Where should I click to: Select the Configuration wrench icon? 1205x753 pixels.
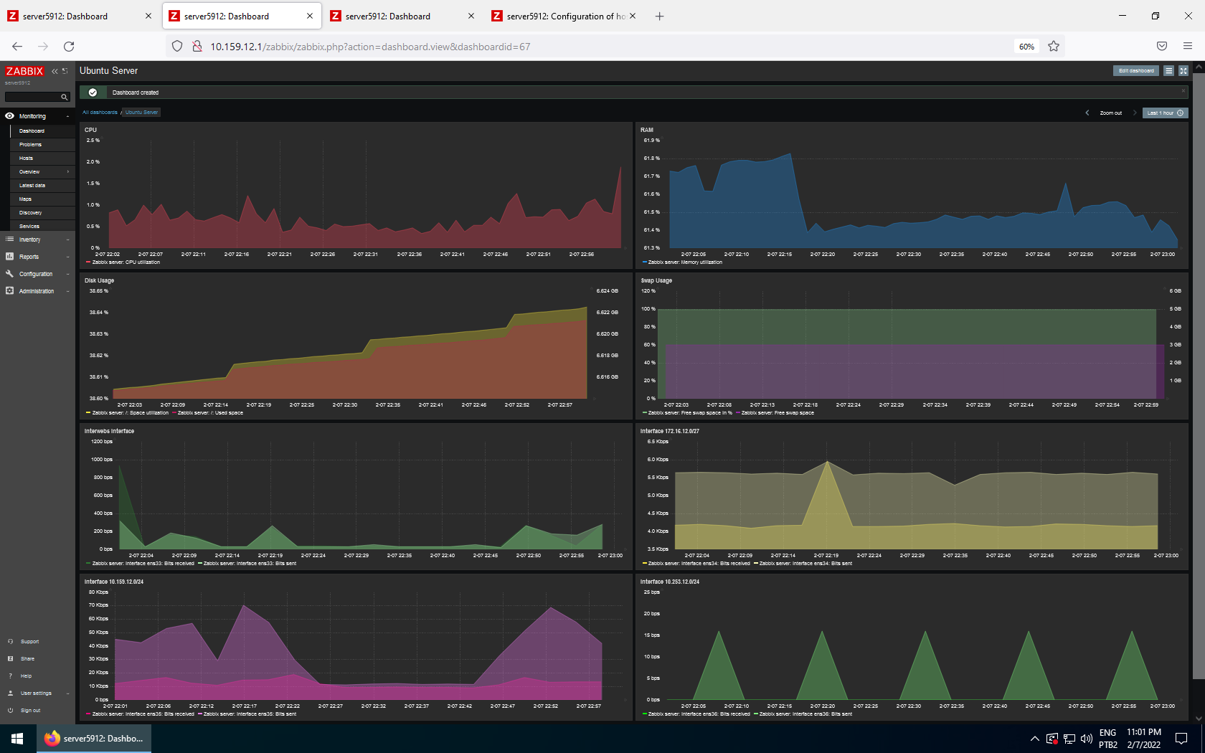pyautogui.click(x=9, y=274)
